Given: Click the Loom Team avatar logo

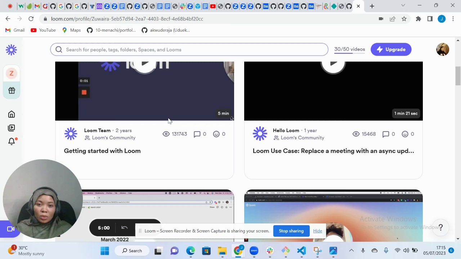Looking at the screenshot, I should click(x=71, y=134).
